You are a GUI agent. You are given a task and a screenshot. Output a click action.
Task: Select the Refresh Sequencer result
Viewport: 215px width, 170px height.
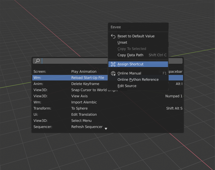(x=107, y=127)
